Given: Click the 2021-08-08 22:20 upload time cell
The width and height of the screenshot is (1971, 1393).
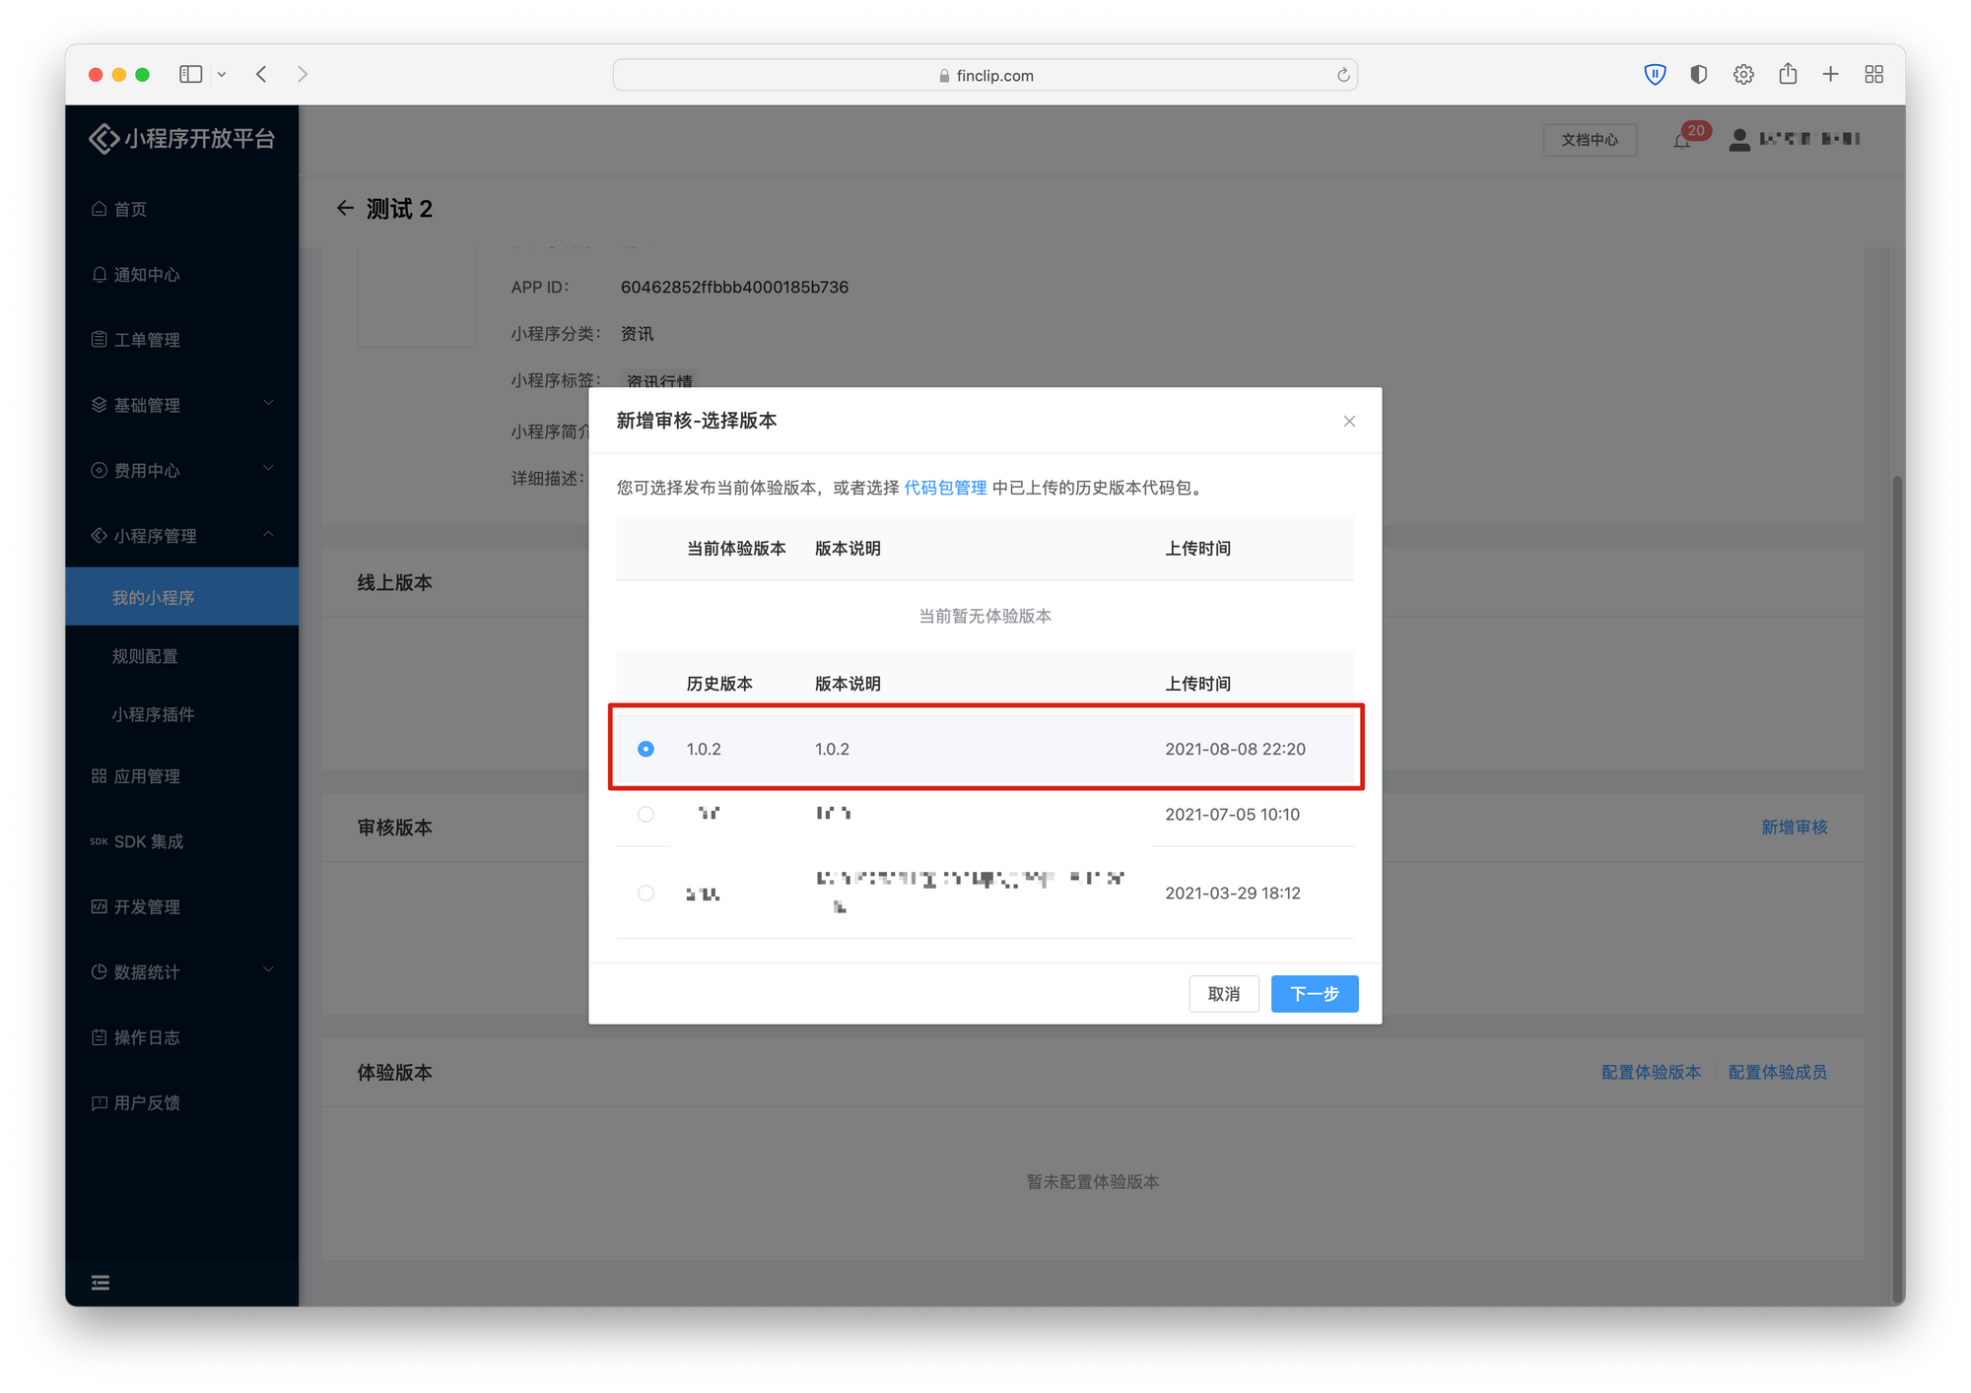Looking at the screenshot, I should point(1235,749).
